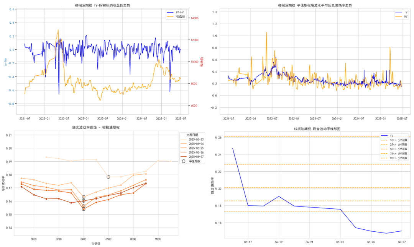Screen dimensions: 414x247
Task: Click the 50th 分位数 legend entry
Action: pos(394,149)
